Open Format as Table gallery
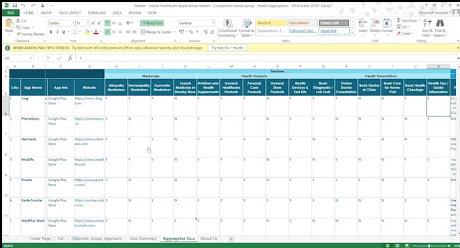460x248 pixels. click(x=246, y=28)
